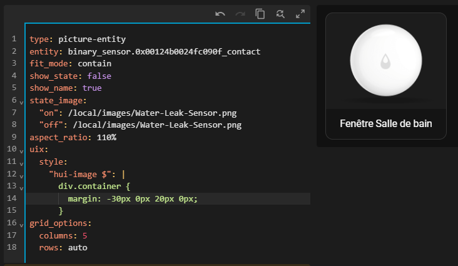The image size is (458, 266).
Task: Click the undo arrow in editor toolbar
Action: click(x=220, y=14)
